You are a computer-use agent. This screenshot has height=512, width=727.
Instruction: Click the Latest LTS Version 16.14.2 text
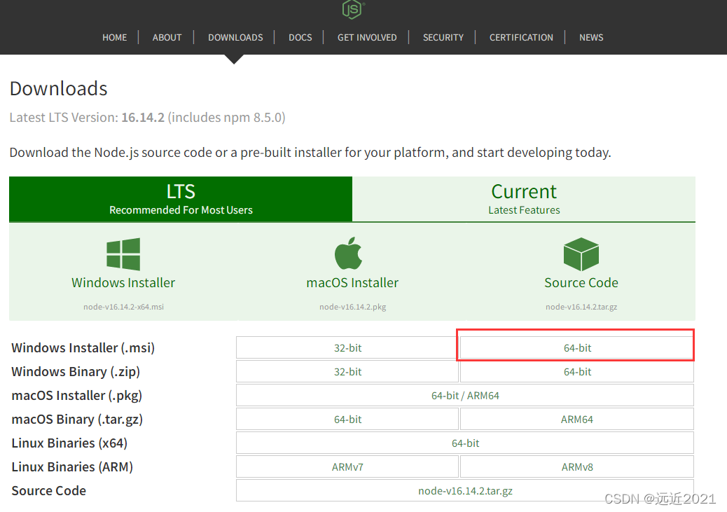click(x=148, y=118)
